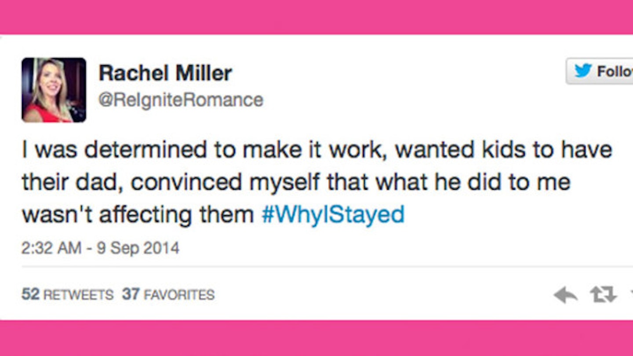633x356 pixels.
Task: Click the retweet arrows icon
Action: [x=603, y=295]
